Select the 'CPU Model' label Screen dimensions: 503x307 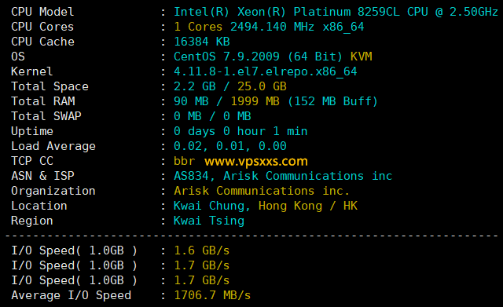42,12
